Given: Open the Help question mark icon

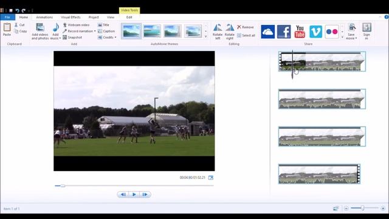Looking at the screenshot, I should pyautogui.click(x=387, y=17).
